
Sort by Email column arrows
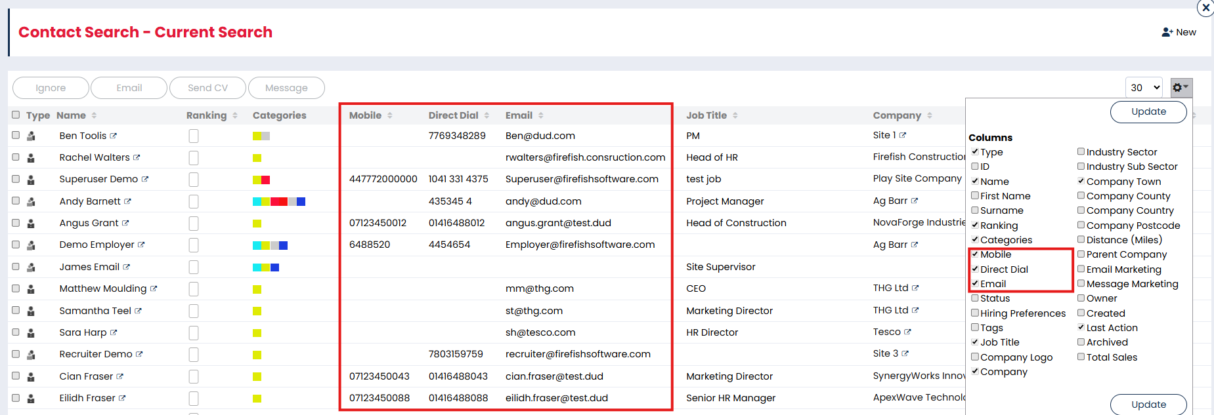pyautogui.click(x=540, y=115)
